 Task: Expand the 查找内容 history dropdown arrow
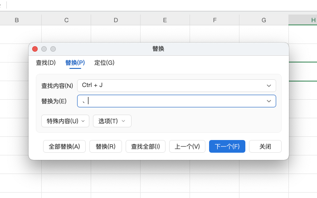click(x=269, y=85)
